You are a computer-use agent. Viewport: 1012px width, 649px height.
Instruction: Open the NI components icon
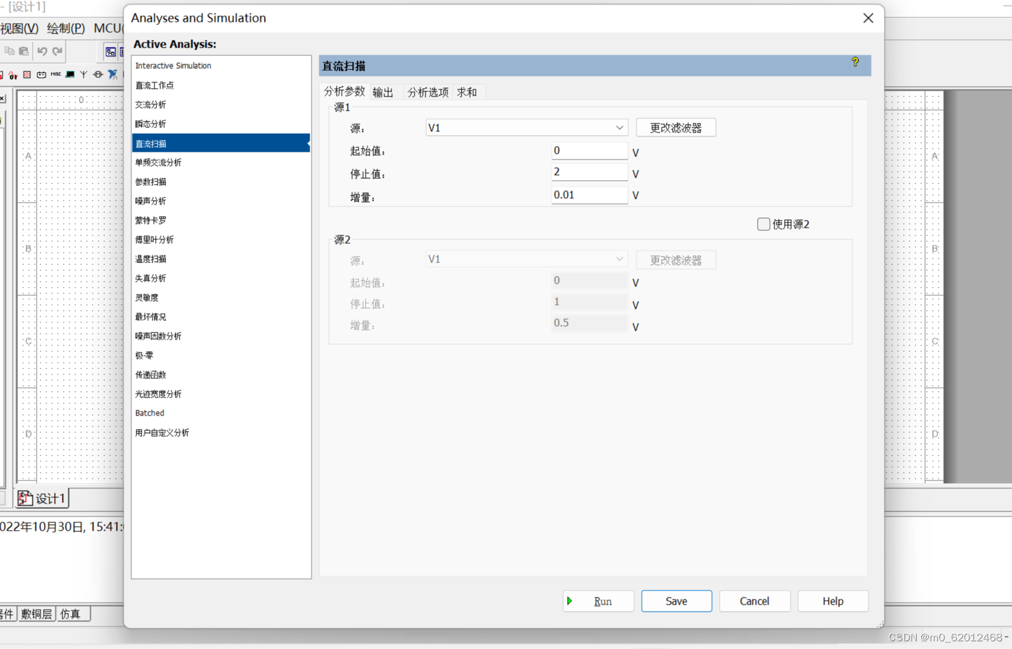(x=113, y=75)
